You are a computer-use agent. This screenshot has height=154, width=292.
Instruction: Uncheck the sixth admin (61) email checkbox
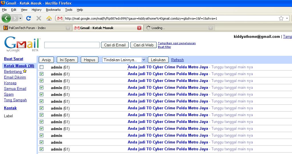click(x=41, y=101)
